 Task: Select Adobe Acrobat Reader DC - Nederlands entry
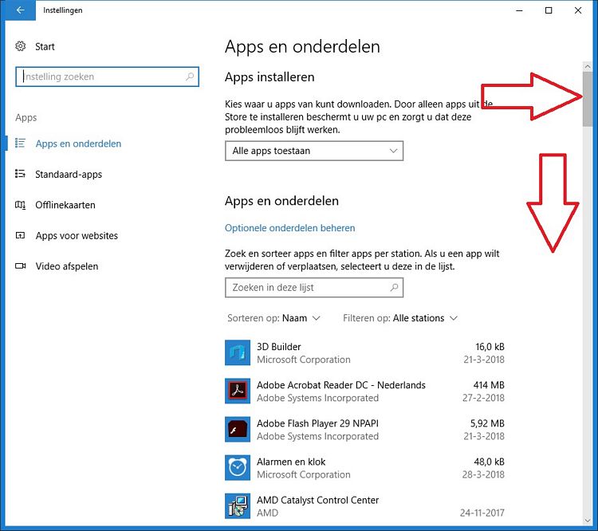coord(364,391)
